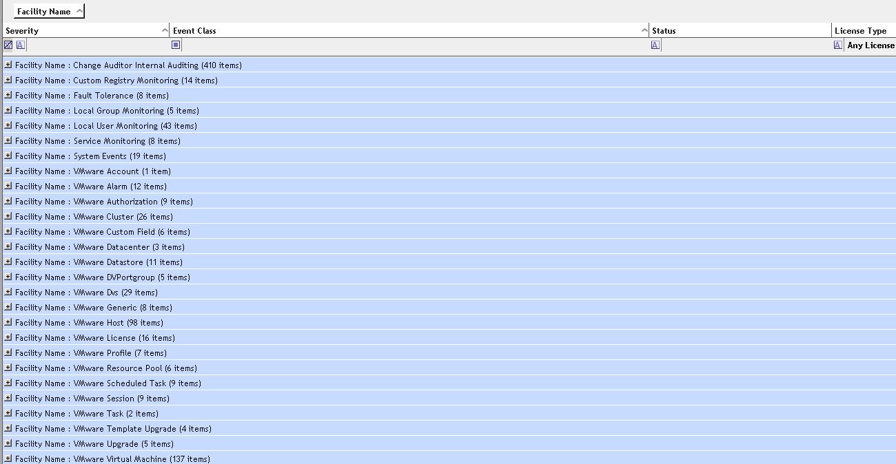Image resolution: width=896 pixels, height=464 pixels.
Task: Expand the Local User Monitoring group
Action: pos(8,125)
